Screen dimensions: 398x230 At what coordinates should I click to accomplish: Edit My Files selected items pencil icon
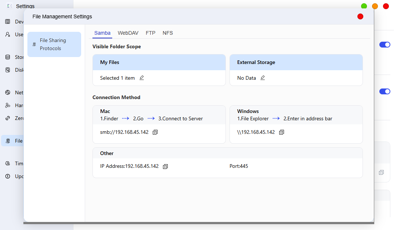point(142,78)
